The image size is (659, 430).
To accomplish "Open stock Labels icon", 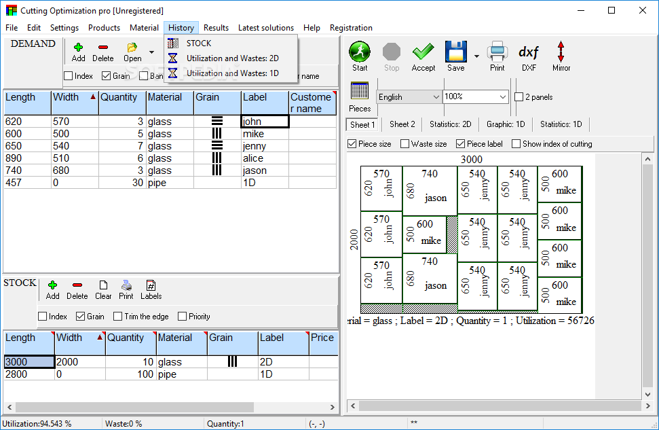I will (151, 285).
